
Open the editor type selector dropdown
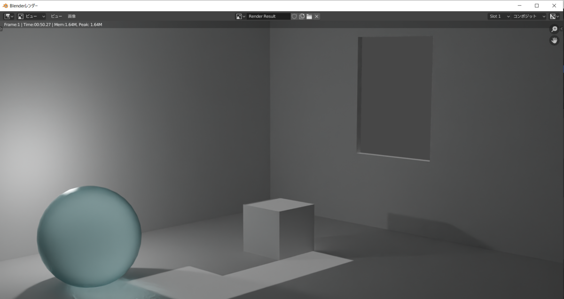coord(9,16)
